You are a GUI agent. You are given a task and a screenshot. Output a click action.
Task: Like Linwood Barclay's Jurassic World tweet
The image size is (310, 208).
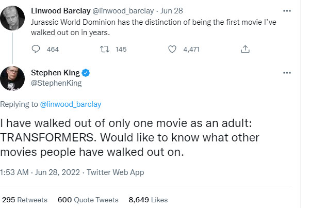coord(173,49)
